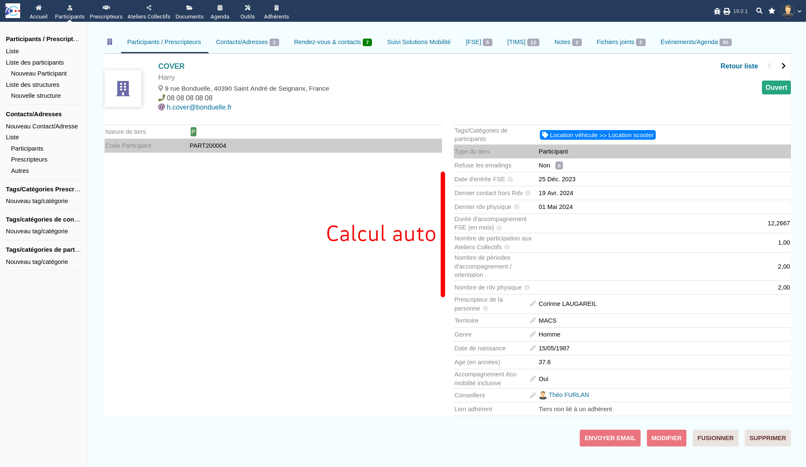Click the participant building thumbnail image
806x467 pixels.
pyautogui.click(x=123, y=89)
